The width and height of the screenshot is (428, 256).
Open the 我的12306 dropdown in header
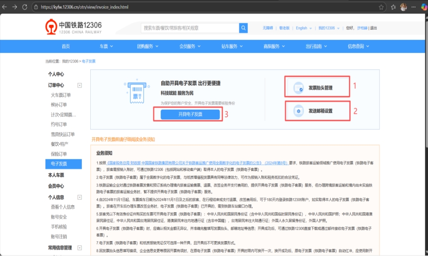329,28
